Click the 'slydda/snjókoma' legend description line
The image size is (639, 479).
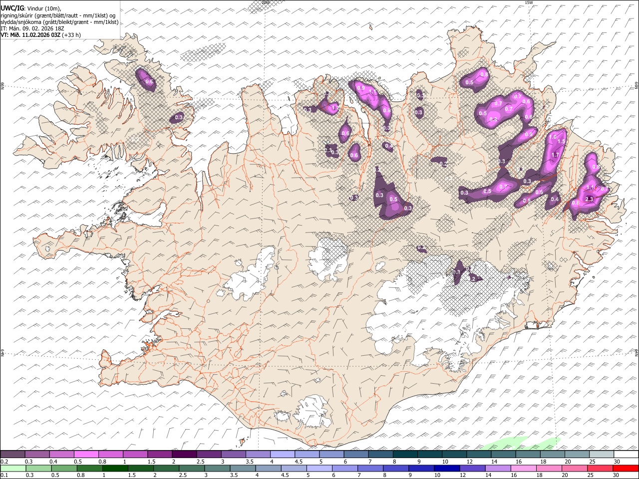pyautogui.click(x=59, y=22)
